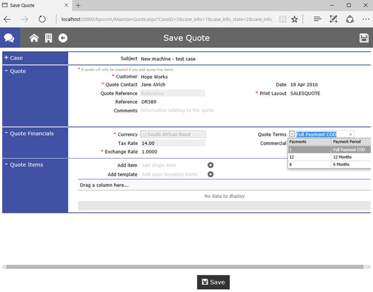Go to the Home icon
This screenshot has height=292, width=373.
click(x=34, y=38)
